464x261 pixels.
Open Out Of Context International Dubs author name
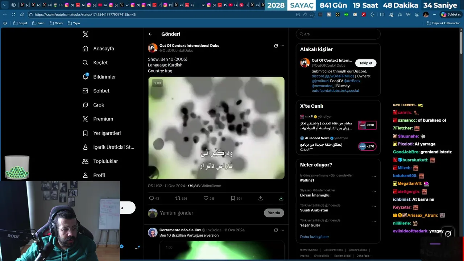tap(189, 46)
